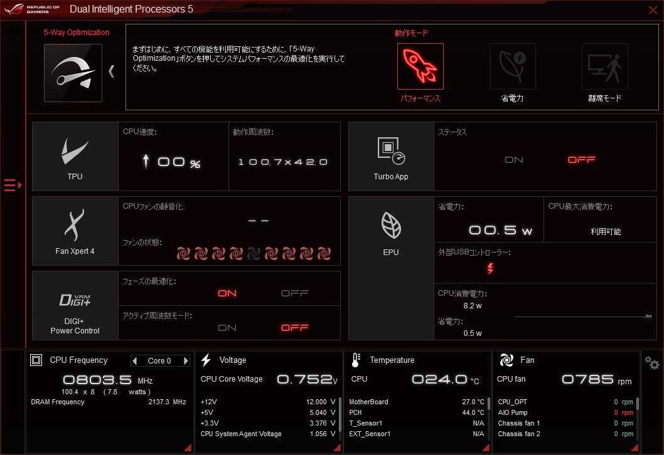This screenshot has height=455, width=664.
Task: Click the 5-Way Optimization label
Action: 76,33
